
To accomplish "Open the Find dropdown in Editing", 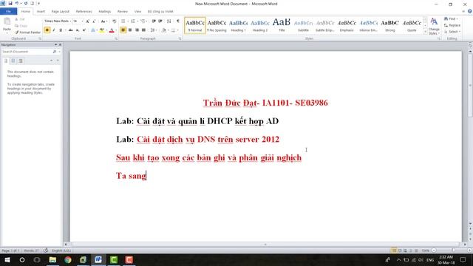I will (457, 19).
